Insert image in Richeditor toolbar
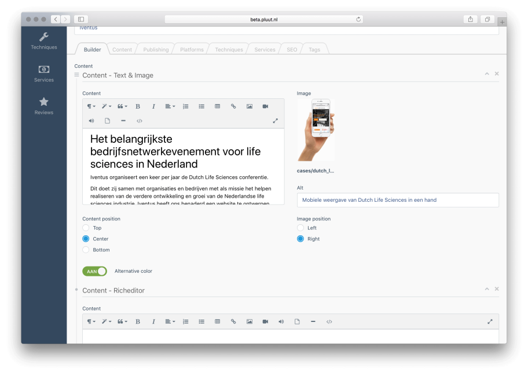 (x=249, y=321)
